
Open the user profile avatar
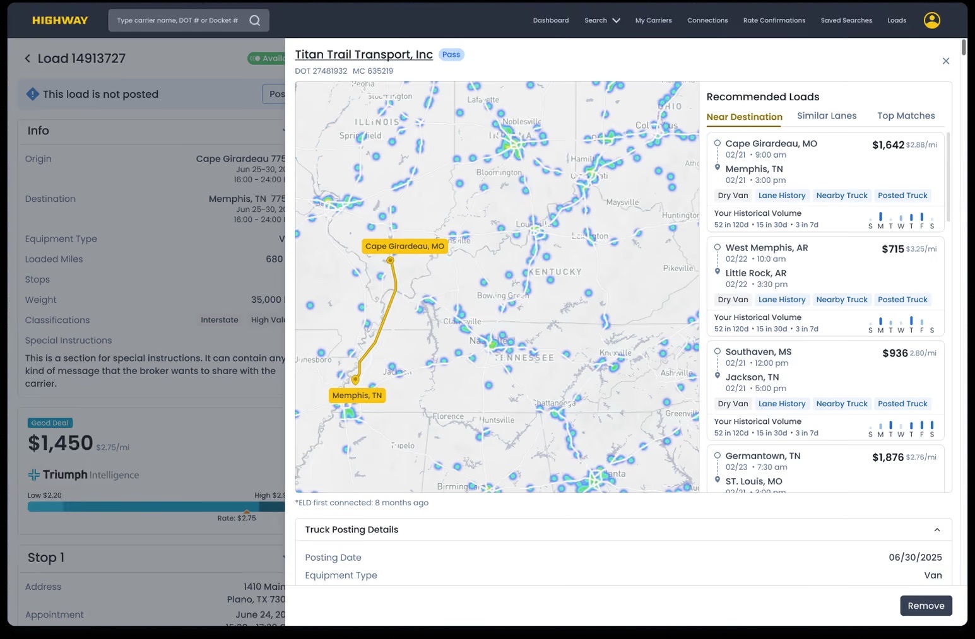click(931, 20)
